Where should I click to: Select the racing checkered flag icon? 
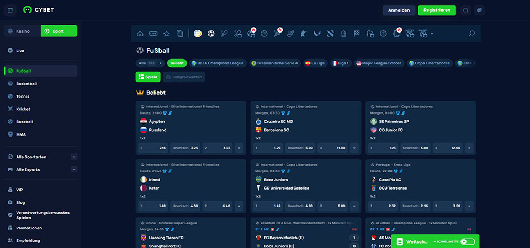pos(357,34)
